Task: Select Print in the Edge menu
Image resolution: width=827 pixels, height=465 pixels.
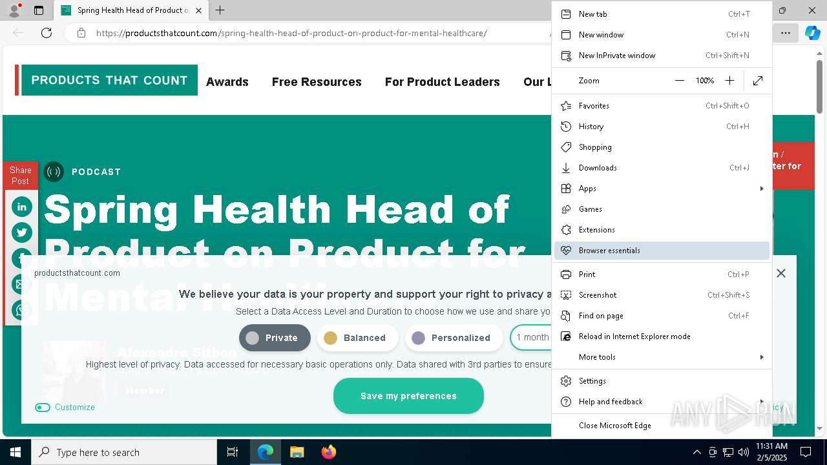Action: [662, 274]
